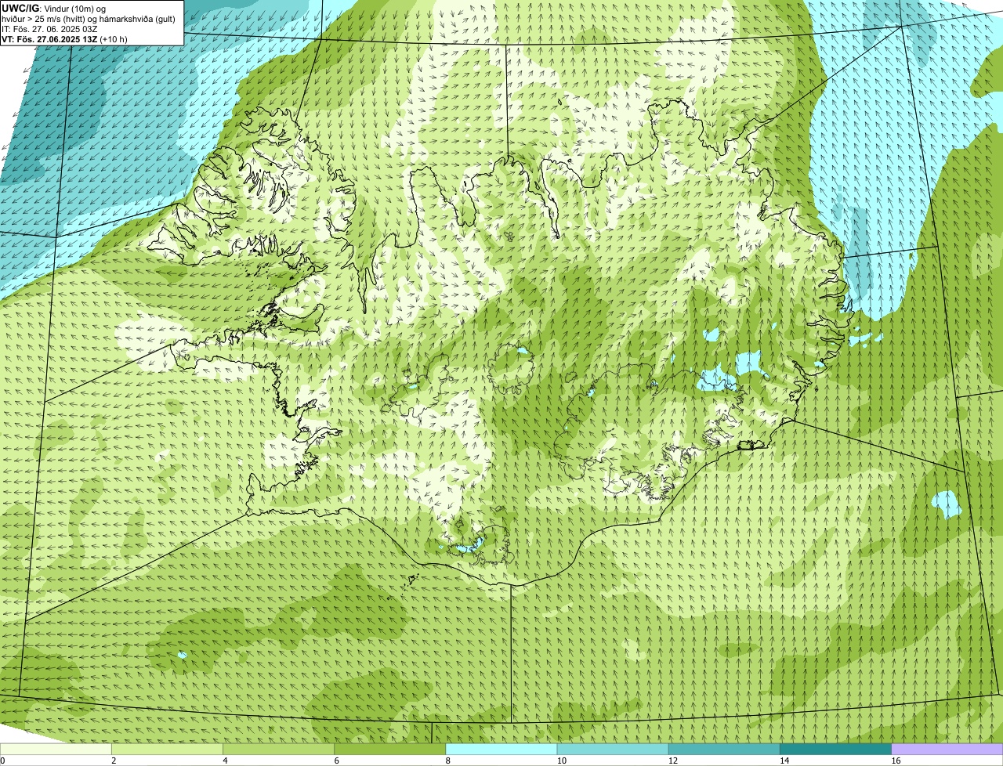
Task: Click the legend scale value "14"
Action: click(x=784, y=761)
